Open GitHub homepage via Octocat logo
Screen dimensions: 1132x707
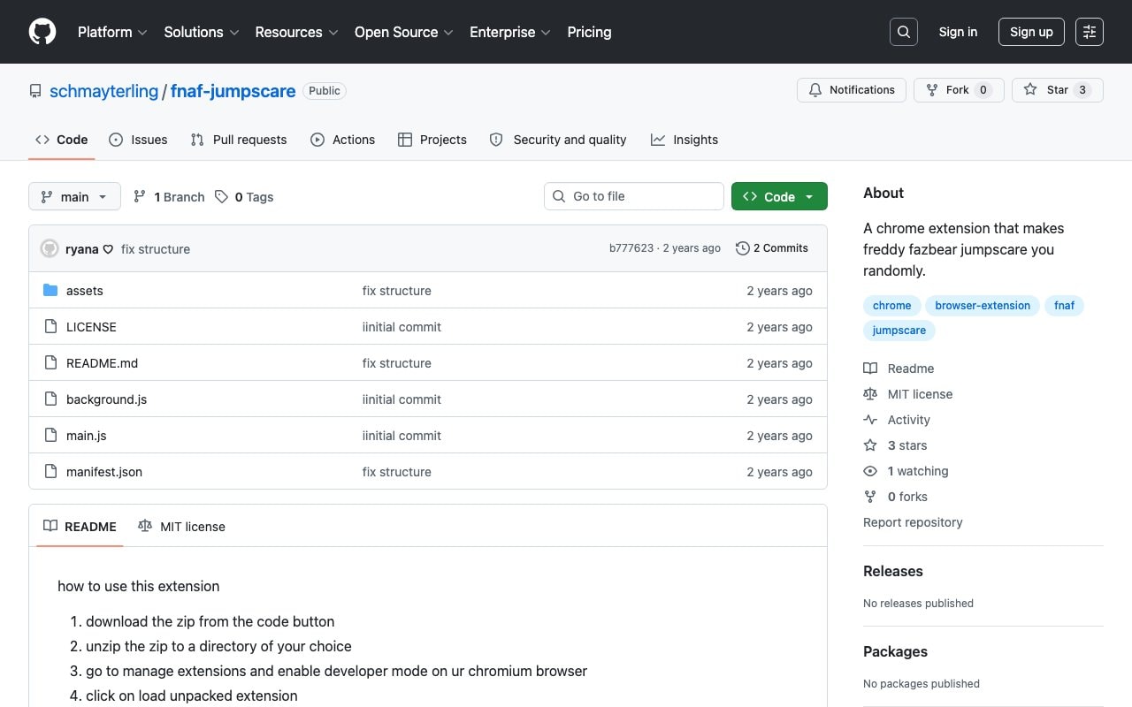pos(42,32)
